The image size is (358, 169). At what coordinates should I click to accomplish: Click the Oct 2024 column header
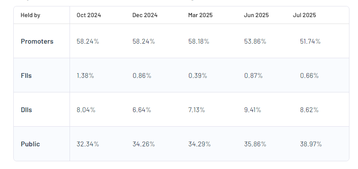[x=88, y=15]
